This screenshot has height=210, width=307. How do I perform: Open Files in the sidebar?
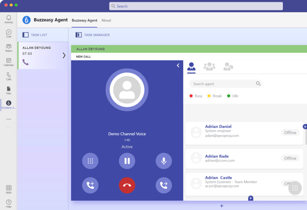click(9, 91)
